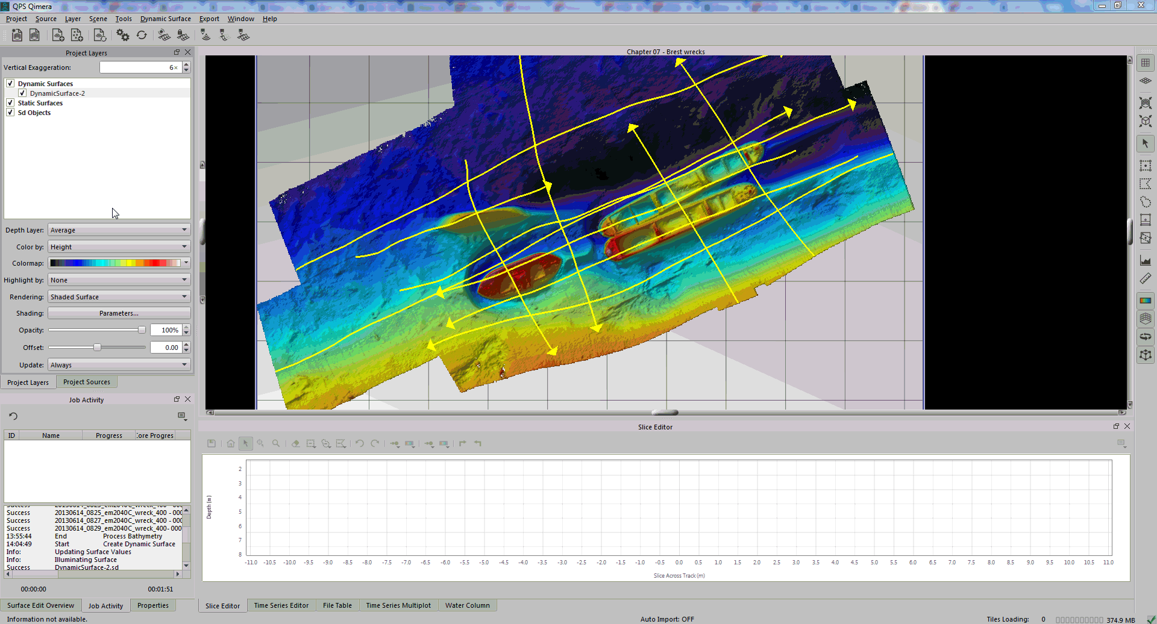Click the Shading Parameters button

pyautogui.click(x=119, y=313)
